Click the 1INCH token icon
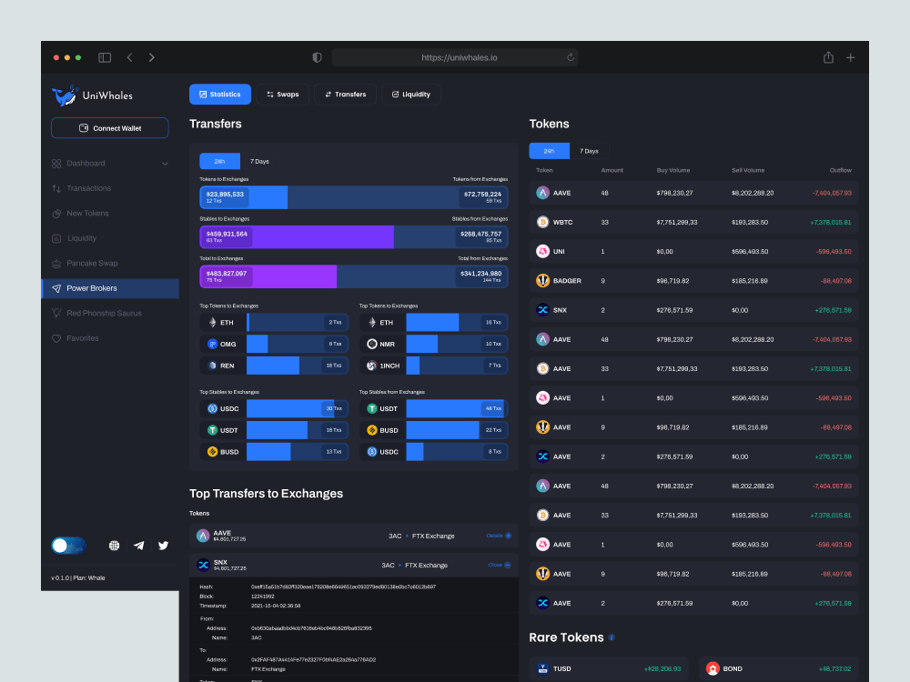The width and height of the screenshot is (910, 682). (x=372, y=366)
